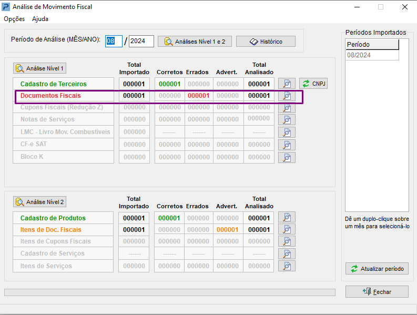Click red Errados value in Documentos Fiscais row
The image size is (417, 315).
point(198,96)
